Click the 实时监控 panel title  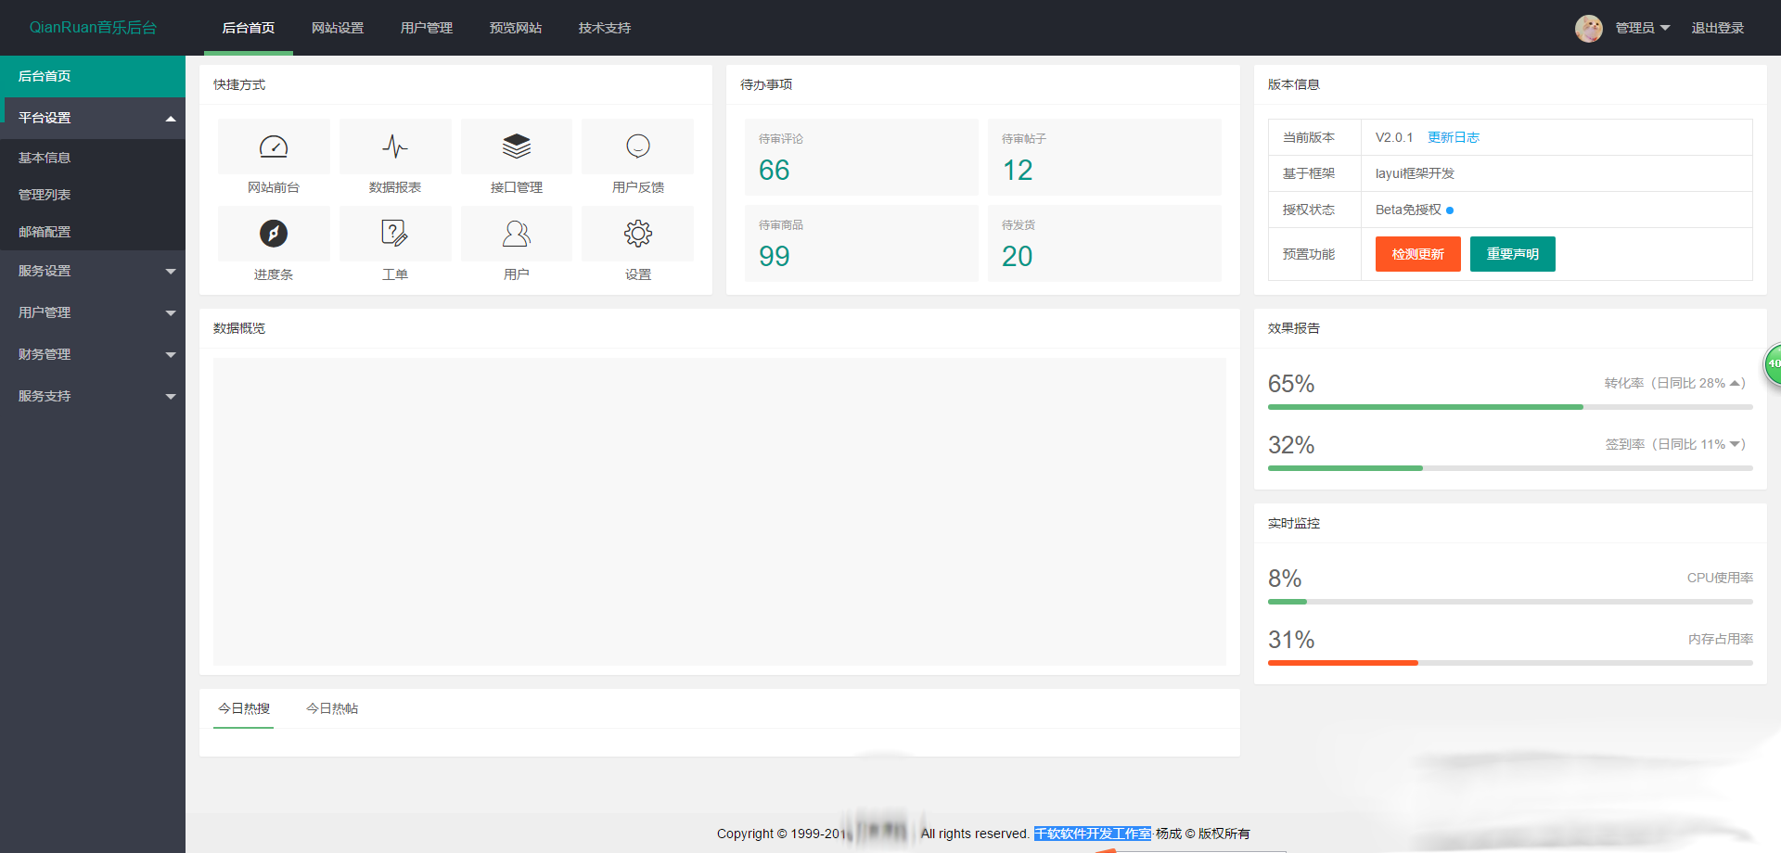click(x=1294, y=523)
